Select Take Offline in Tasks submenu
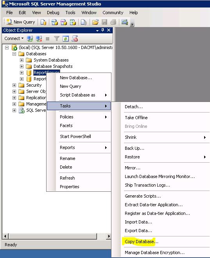This screenshot has width=210, height=258. coord(161,118)
